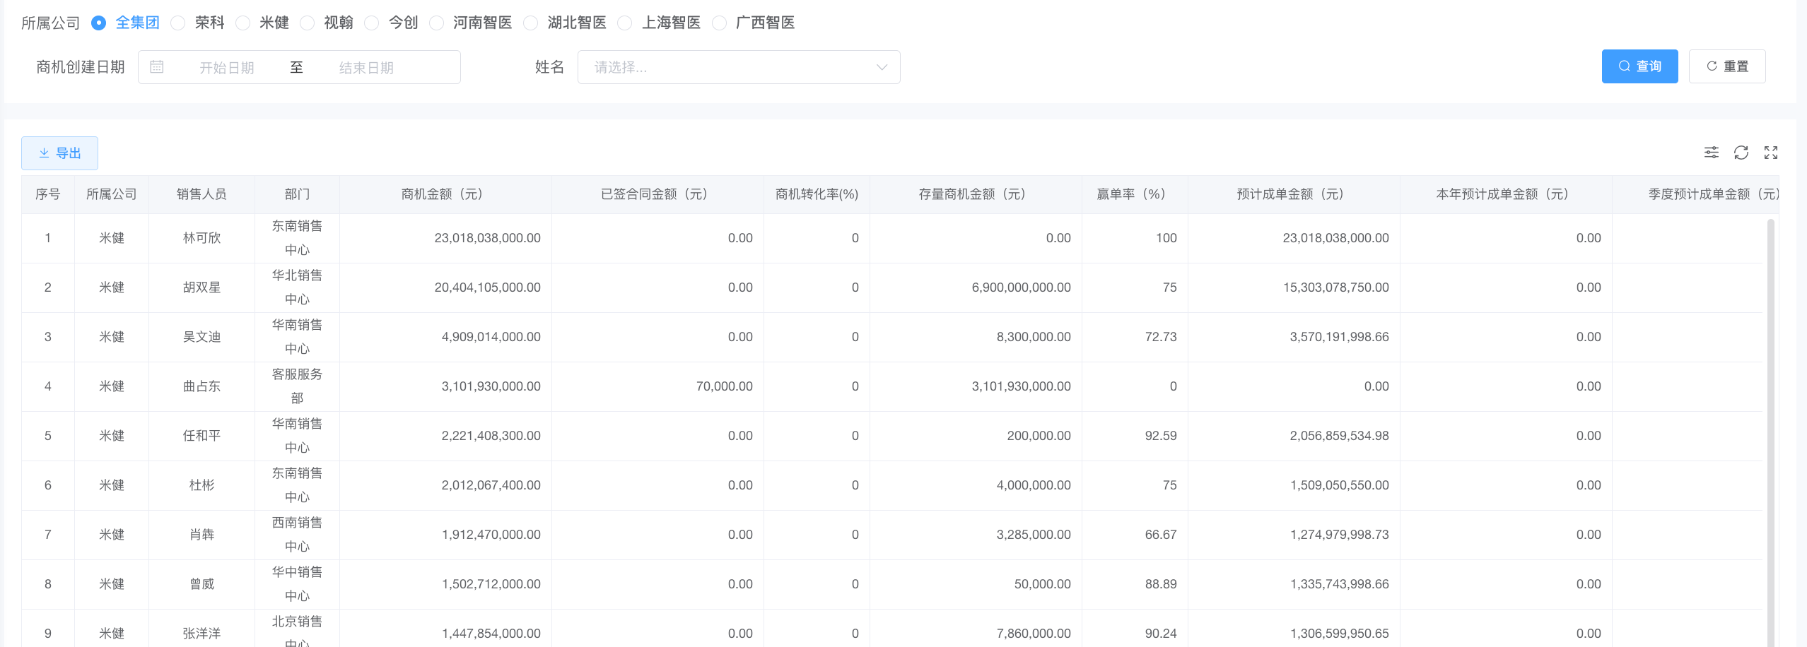Screen dimensions: 1807x647
Task: Export data with 导出 button
Action: (60, 153)
